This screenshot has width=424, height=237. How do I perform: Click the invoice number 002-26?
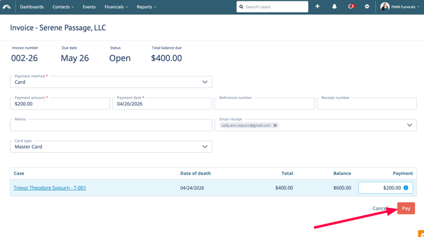[24, 58]
